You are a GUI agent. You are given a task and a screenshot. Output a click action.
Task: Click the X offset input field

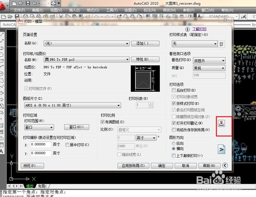click(x=41, y=145)
